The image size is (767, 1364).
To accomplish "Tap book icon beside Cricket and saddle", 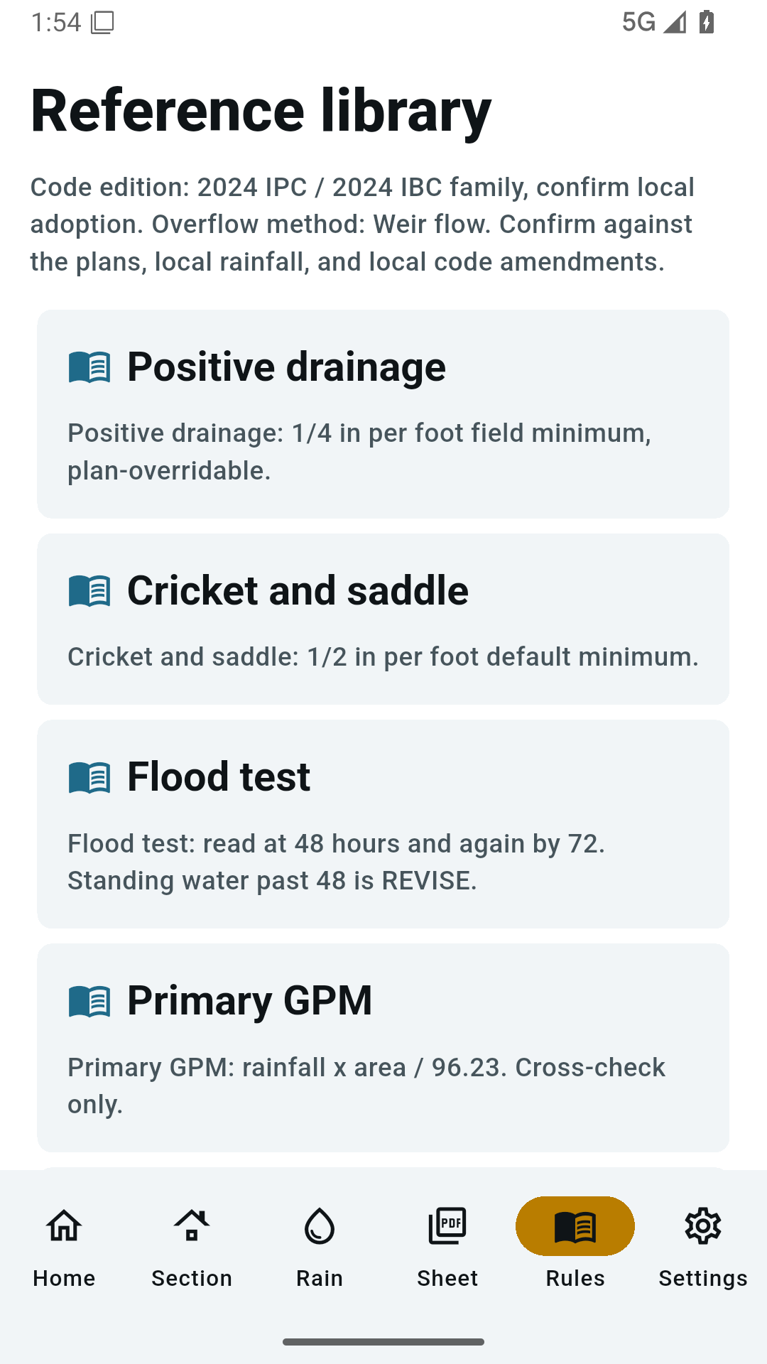I will point(89,591).
